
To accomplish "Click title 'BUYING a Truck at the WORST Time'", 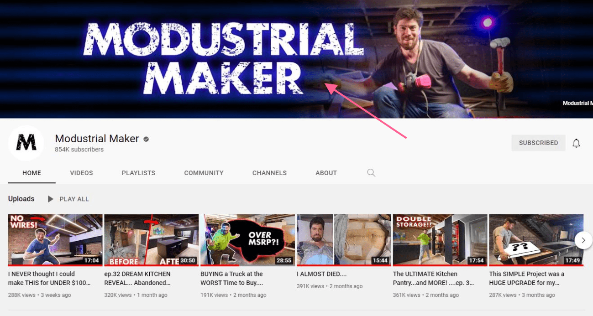I will (x=232, y=278).
